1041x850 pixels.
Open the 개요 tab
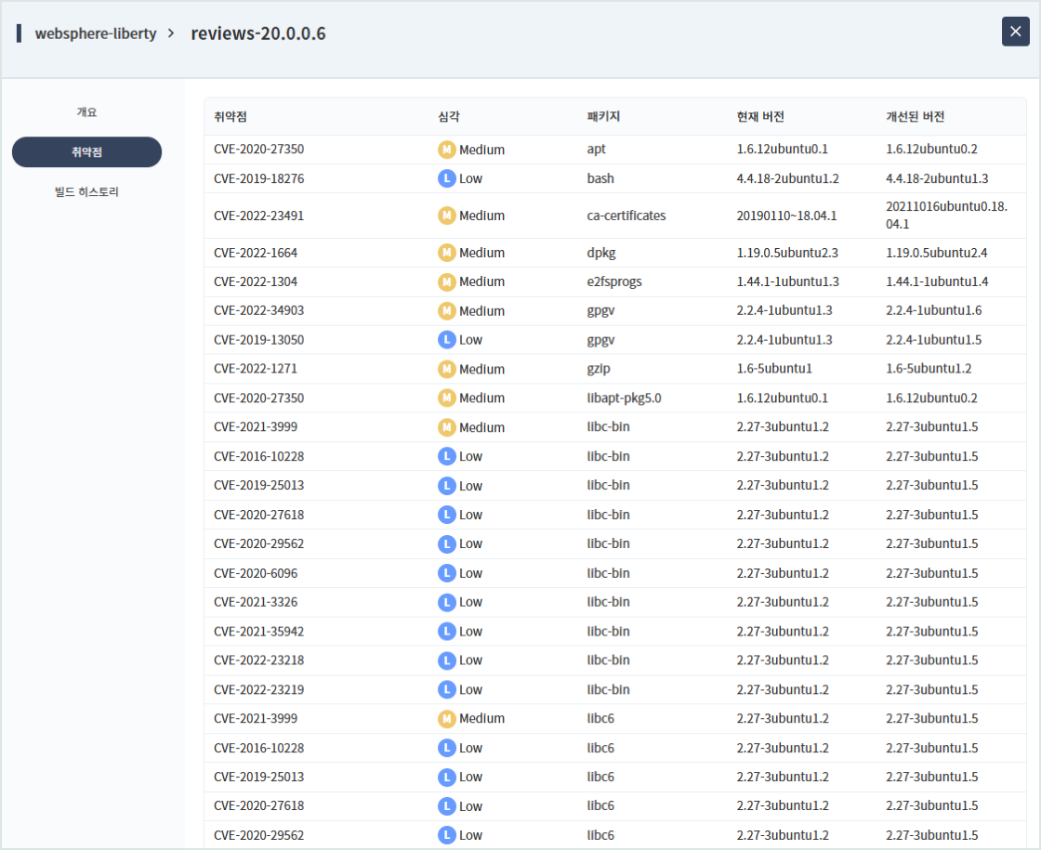(x=86, y=112)
